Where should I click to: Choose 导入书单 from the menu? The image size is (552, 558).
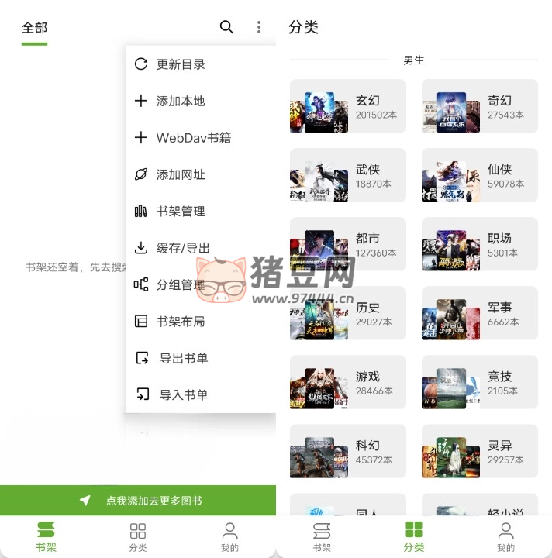pyautogui.click(x=184, y=394)
